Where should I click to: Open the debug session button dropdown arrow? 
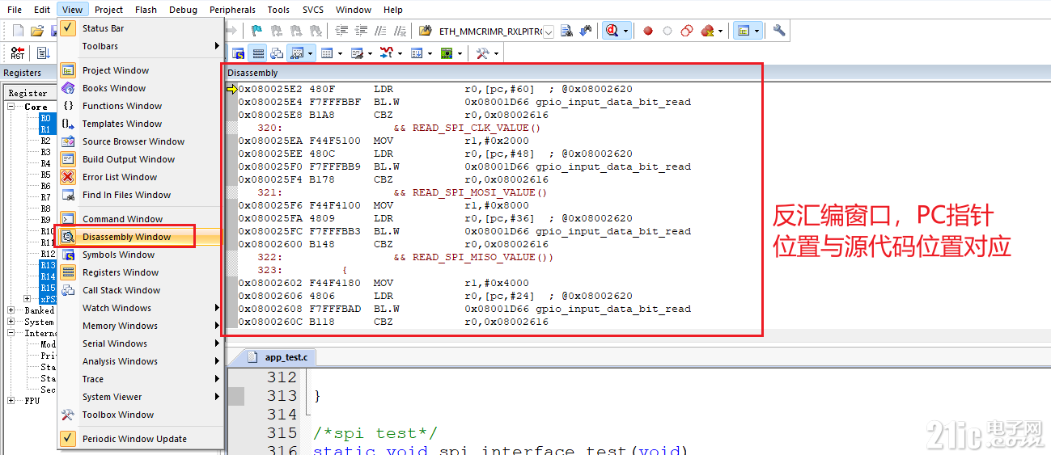tap(626, 31)
